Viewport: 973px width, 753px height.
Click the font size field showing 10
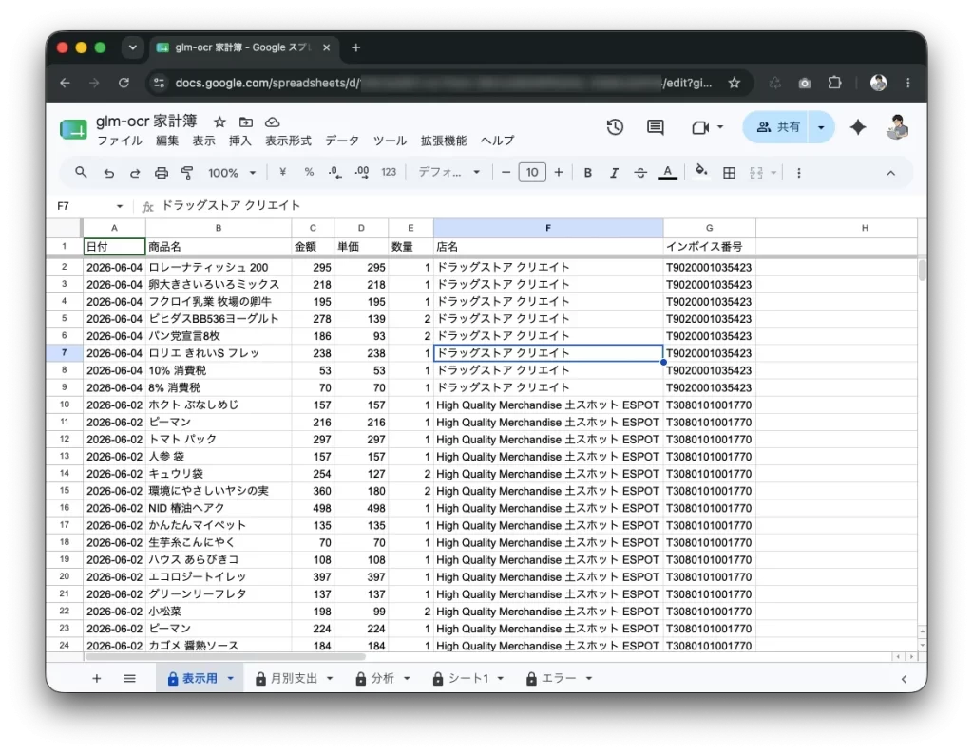point(532,173)
